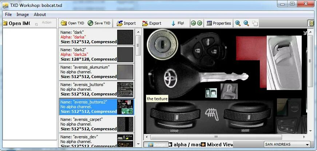Click the yellow notes icon at toolbar end
The width and height of the screenshot is (317, 151).
[311, 23]
